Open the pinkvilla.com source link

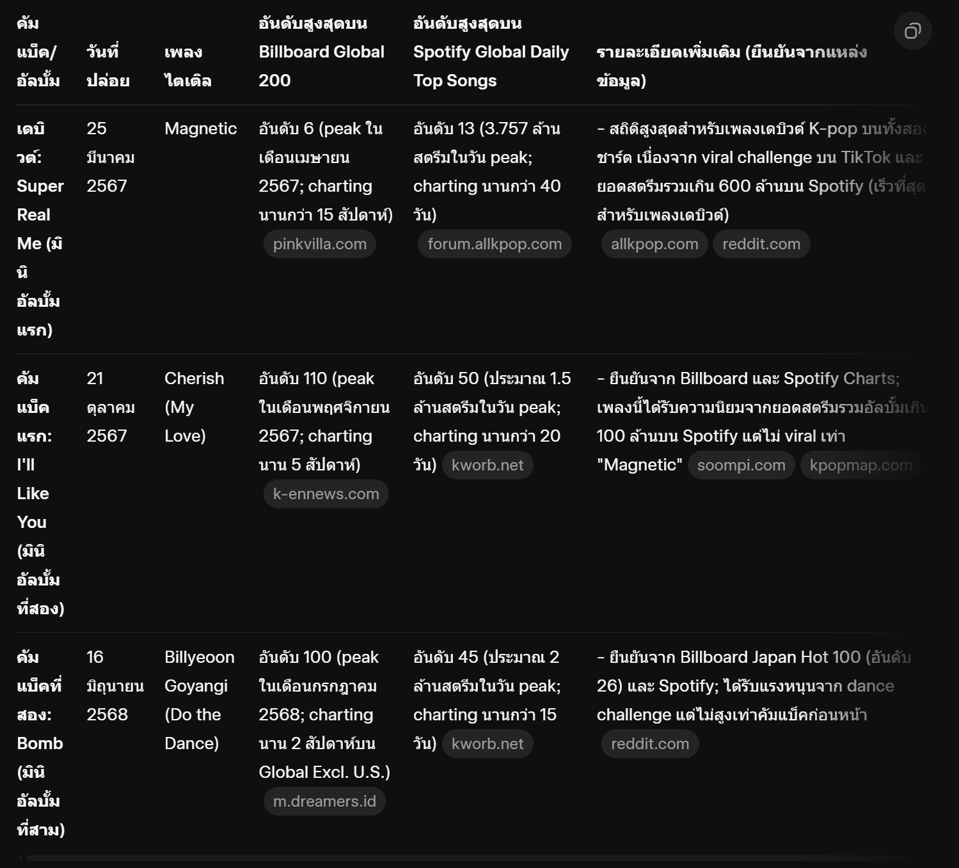(319, 244)
